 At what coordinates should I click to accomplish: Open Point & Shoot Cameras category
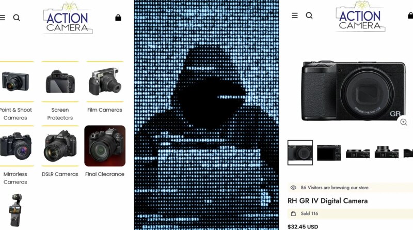coord(16,114)
